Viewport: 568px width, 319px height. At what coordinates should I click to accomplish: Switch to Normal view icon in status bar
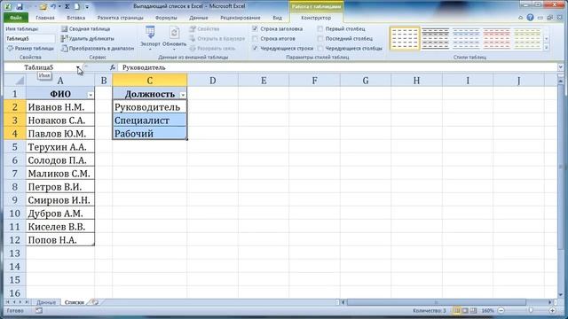[x=457, y=311]
